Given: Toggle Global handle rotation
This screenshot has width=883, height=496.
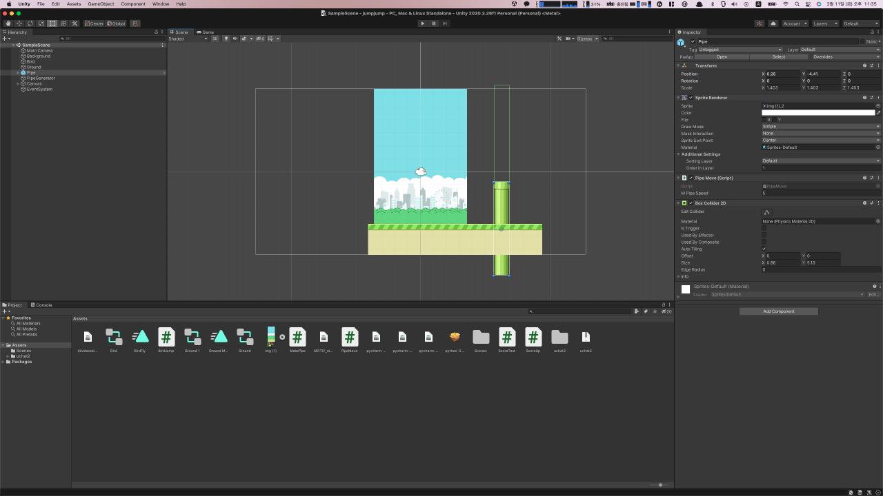Looking at the screenshot, I should (116, 23).
